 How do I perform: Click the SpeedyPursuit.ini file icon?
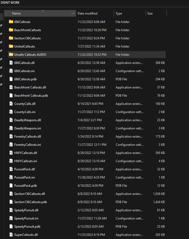[11, 218]
